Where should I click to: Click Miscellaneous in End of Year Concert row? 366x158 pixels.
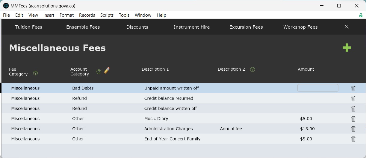tap(25, 139)
